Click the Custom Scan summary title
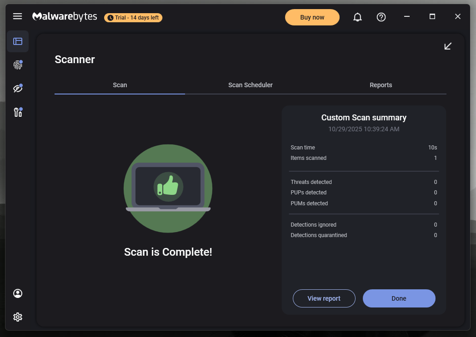This screenshot has width=476, height=337. pyautogui.click(x=364, y=118)
